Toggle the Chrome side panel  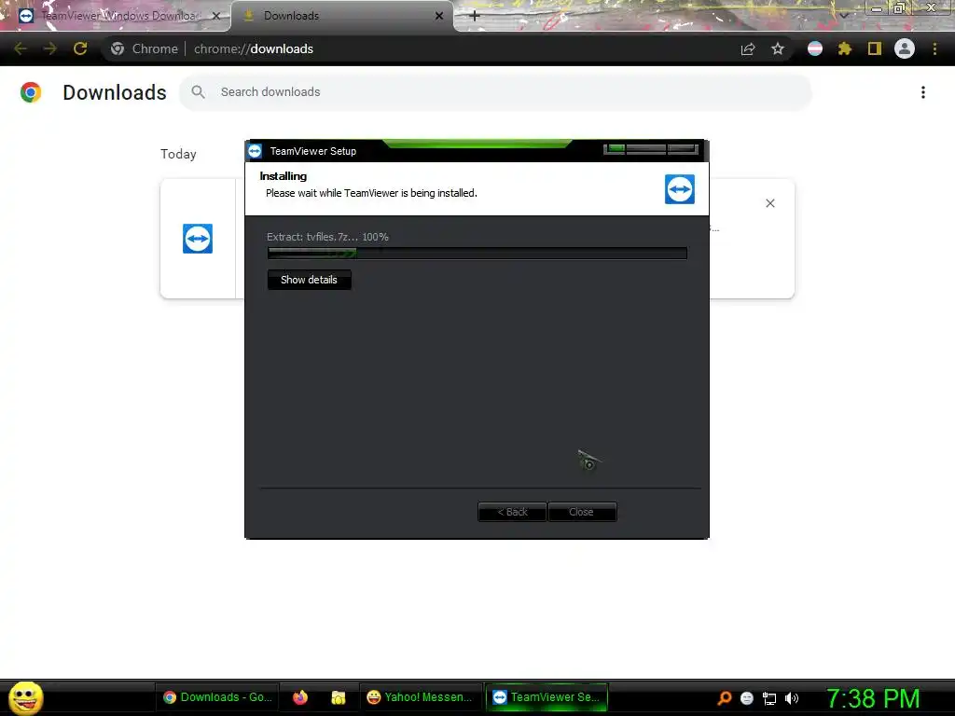pos(875,48)
